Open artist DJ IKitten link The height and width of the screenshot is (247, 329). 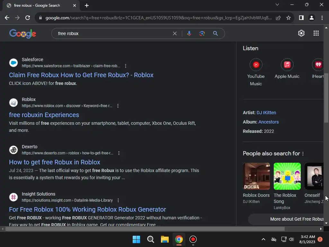coord(266,113)
